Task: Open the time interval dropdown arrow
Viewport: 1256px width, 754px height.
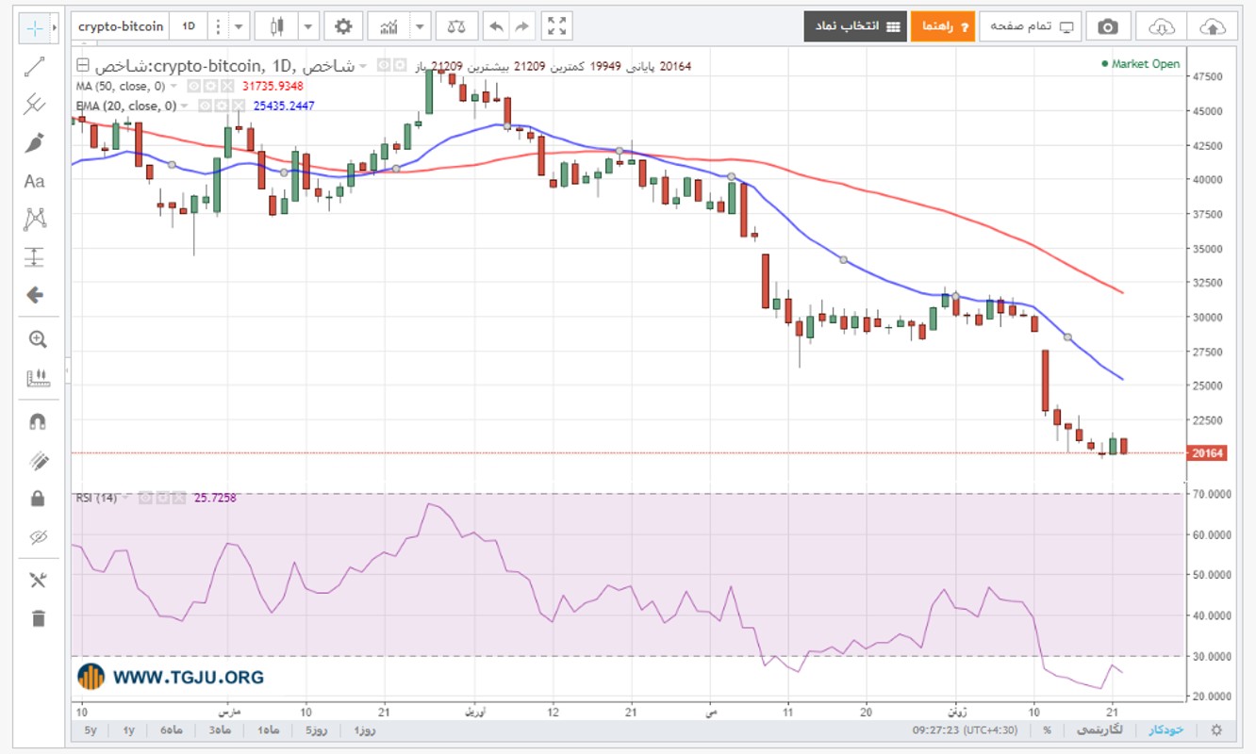Action: click(239, 26)
